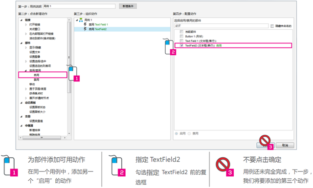This screenshot has width=313, height=188.
Task: Click the 新增条件 button
Action: (x=128, y=6)
